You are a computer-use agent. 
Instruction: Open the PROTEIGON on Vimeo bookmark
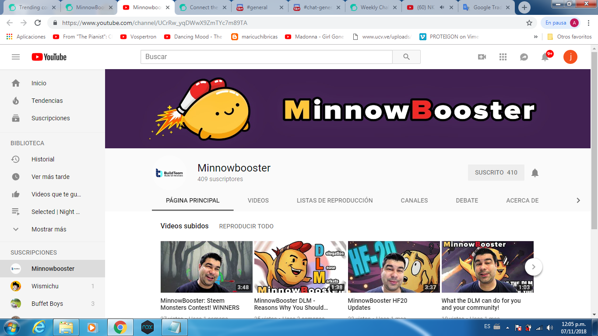coord(449,37)
